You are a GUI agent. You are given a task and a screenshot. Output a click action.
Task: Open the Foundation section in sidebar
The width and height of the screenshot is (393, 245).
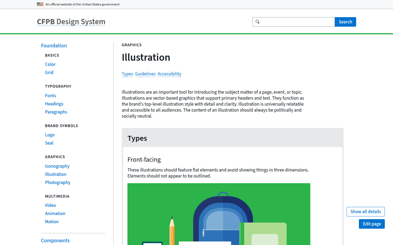[54, 45]
